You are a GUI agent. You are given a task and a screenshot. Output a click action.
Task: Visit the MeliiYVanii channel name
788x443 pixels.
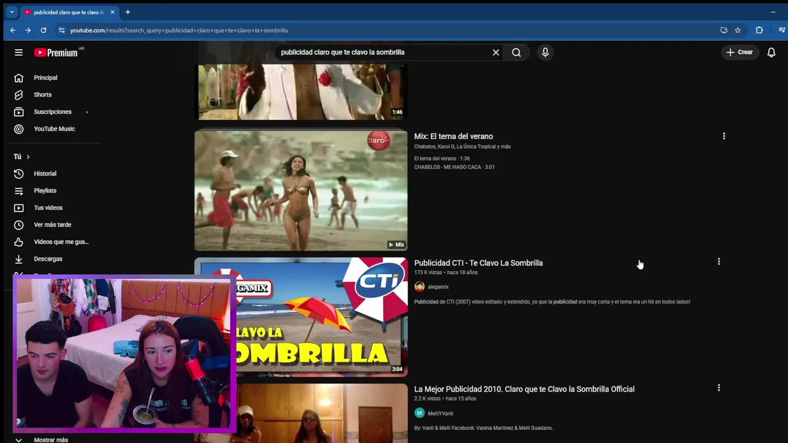[440, 413]
